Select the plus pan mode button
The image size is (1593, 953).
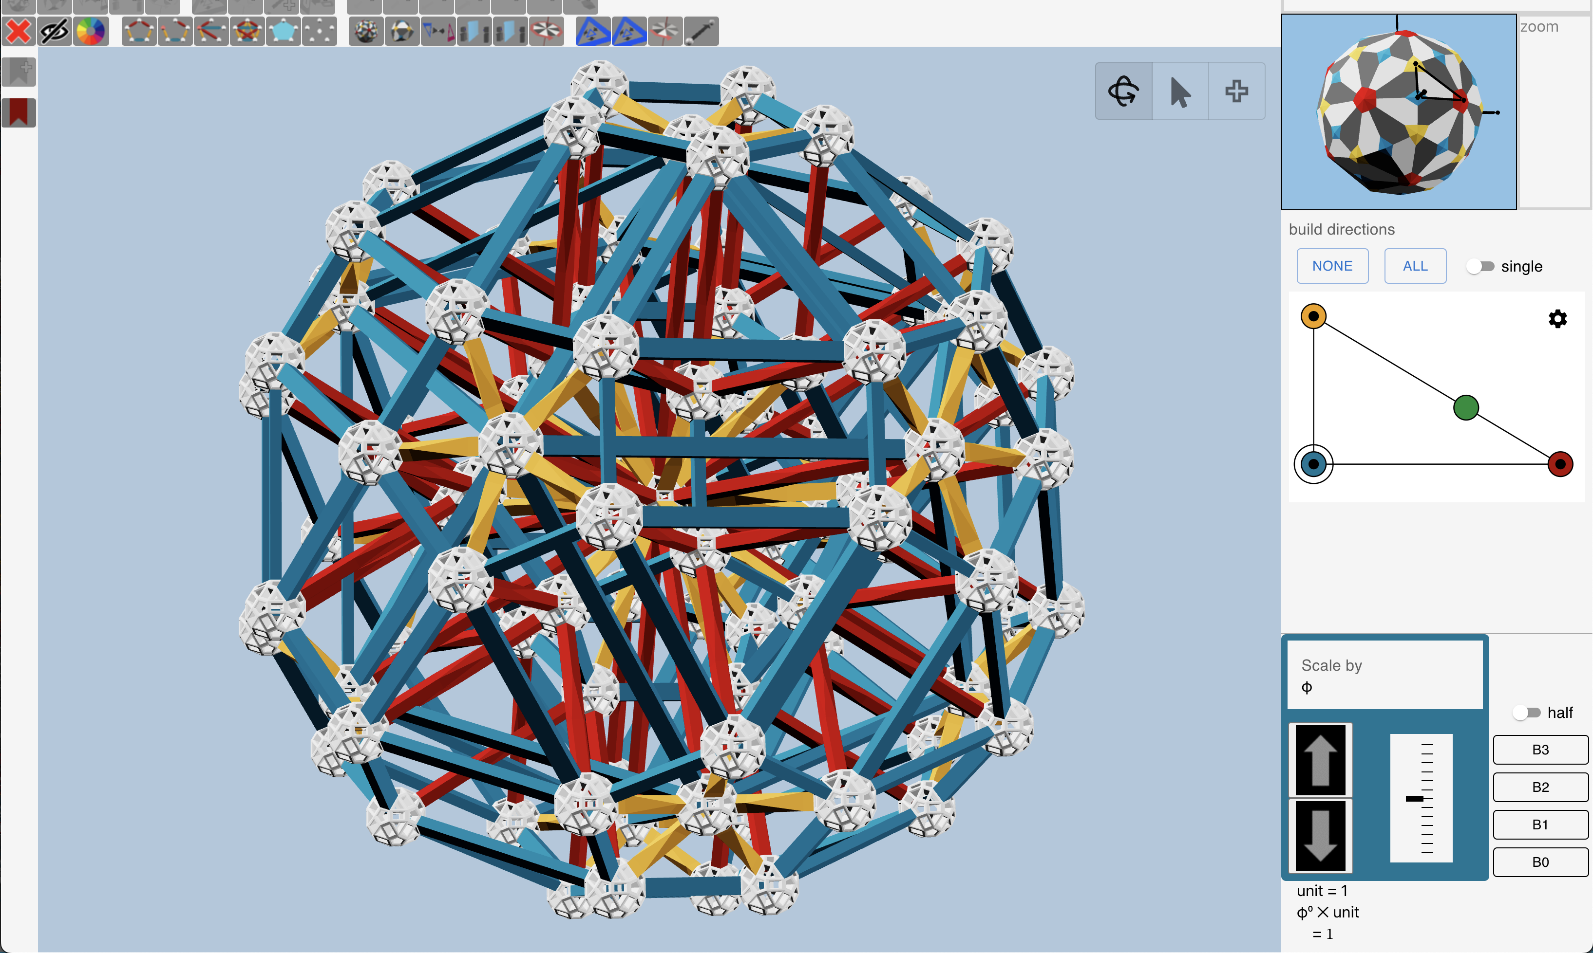(1236, 91)
